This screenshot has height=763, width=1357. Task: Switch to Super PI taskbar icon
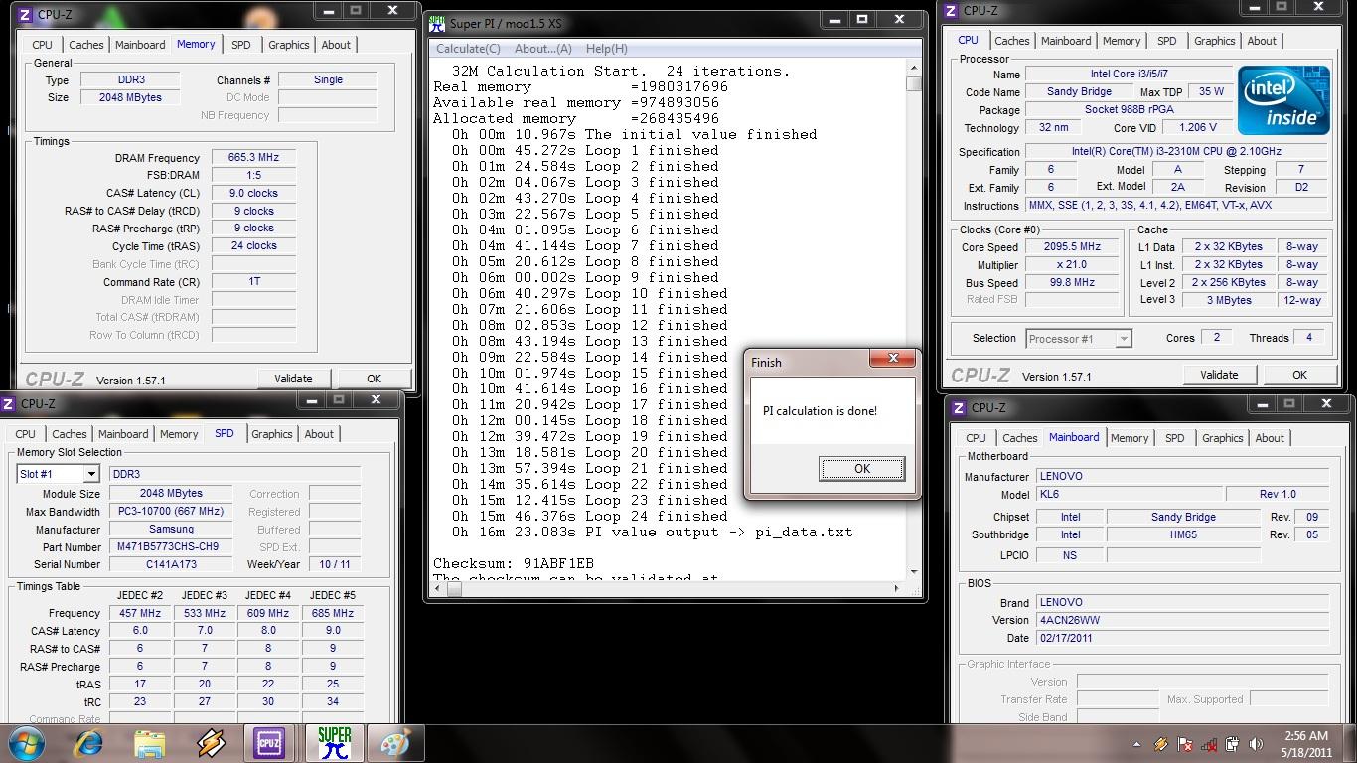(335, 743)
